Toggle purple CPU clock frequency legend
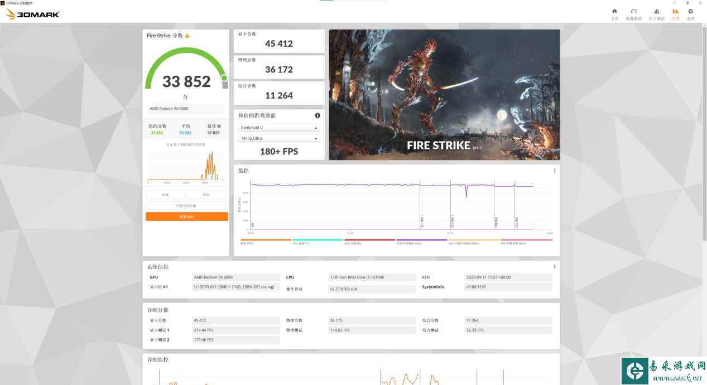707x385 pixels. click(x=422, y=241)
